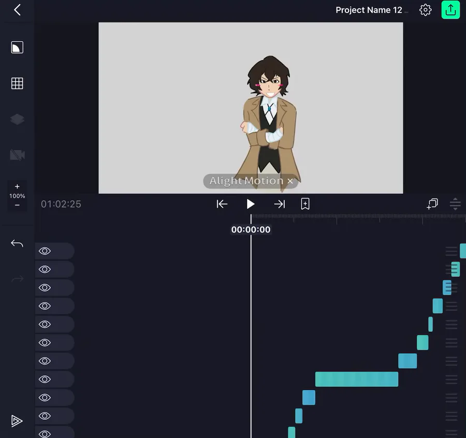Jump to the previous edit point

click(222, 204)
